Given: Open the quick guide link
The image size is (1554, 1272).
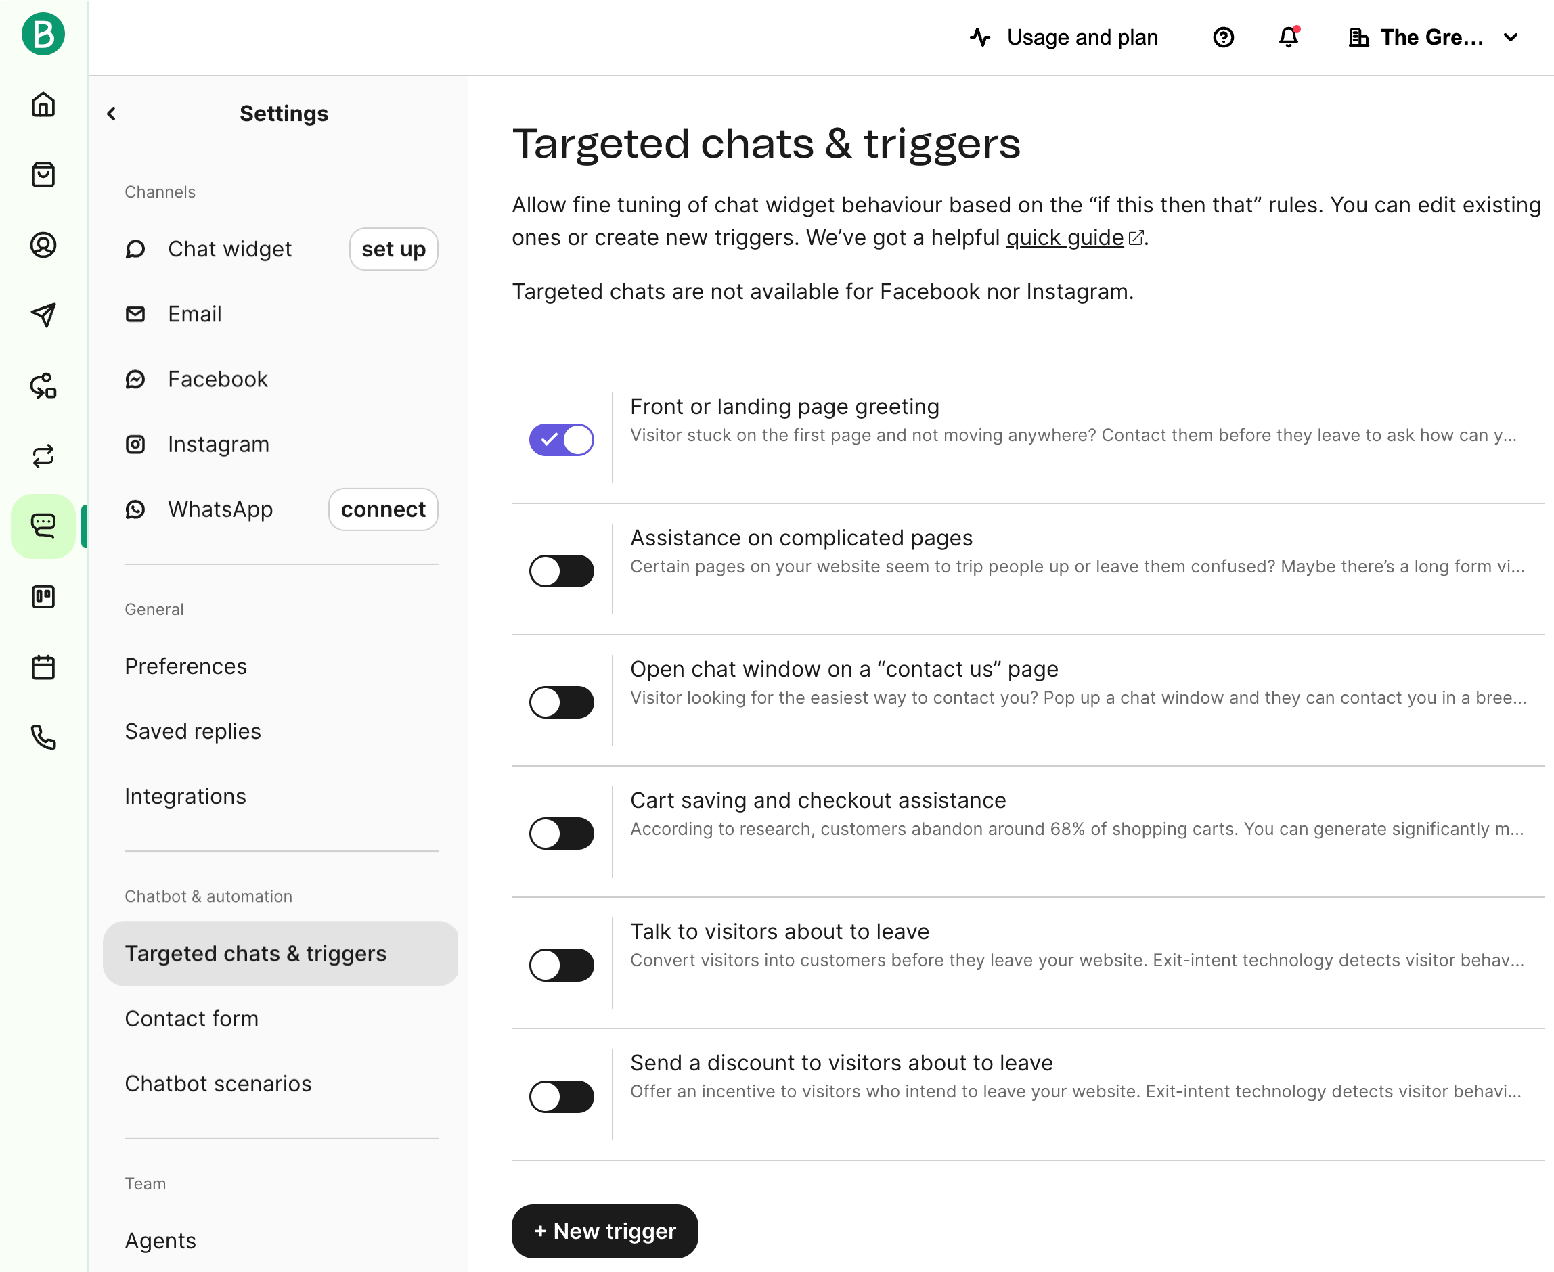Looking at the screenshot, I should point(1065,237).
